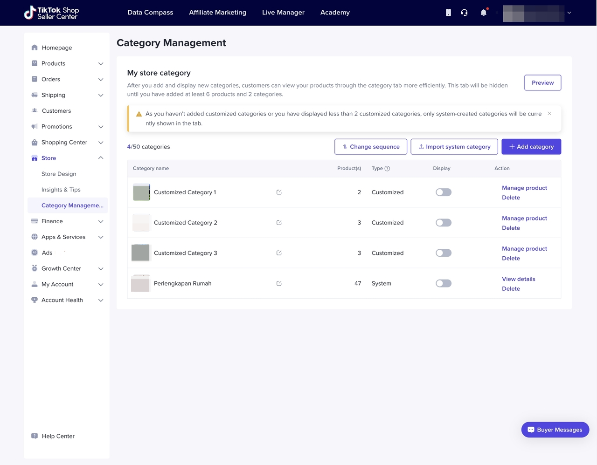
Task: Collapse the Store sidebar section
Action: pos(100,158)
